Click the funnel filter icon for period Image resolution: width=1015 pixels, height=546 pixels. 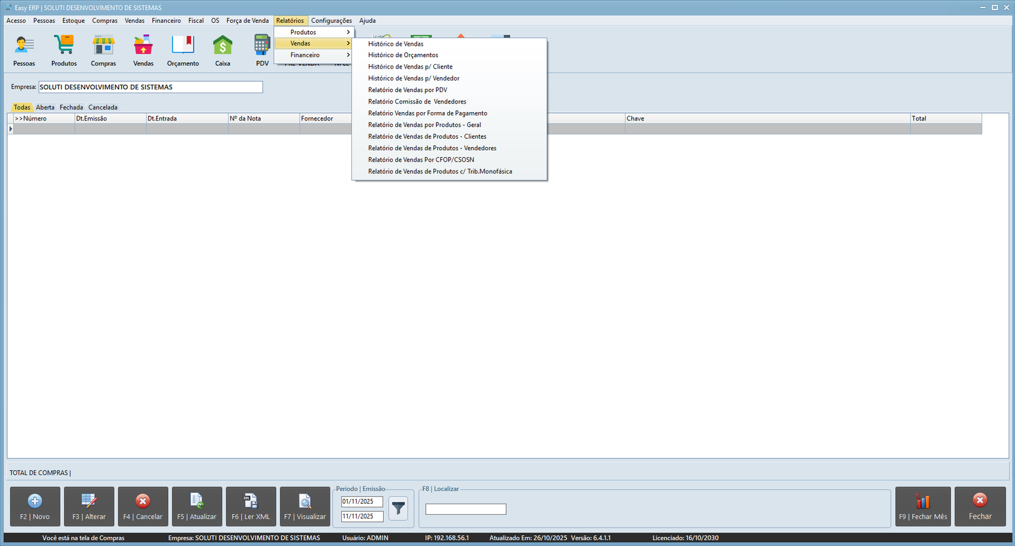[x=398, y=508]
